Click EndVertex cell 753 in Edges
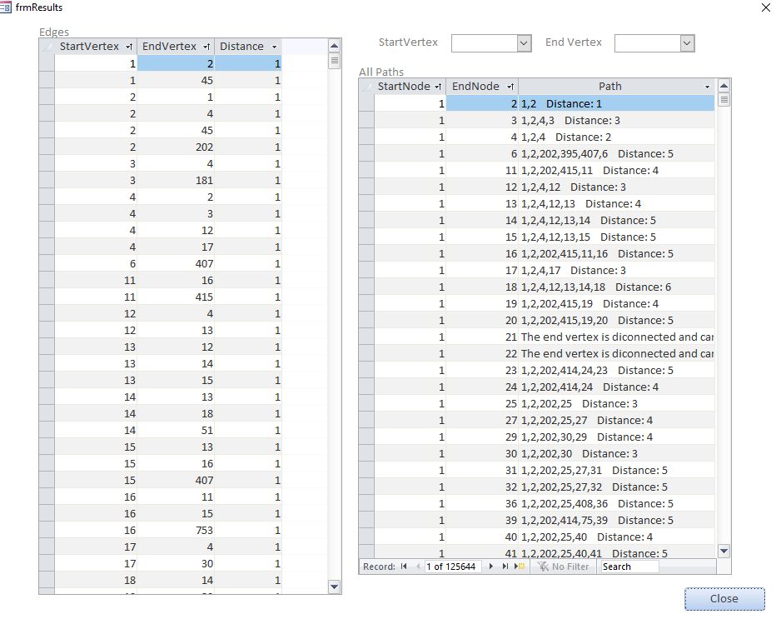This screenshot has height=624, width=776. [x=176, y=530]
